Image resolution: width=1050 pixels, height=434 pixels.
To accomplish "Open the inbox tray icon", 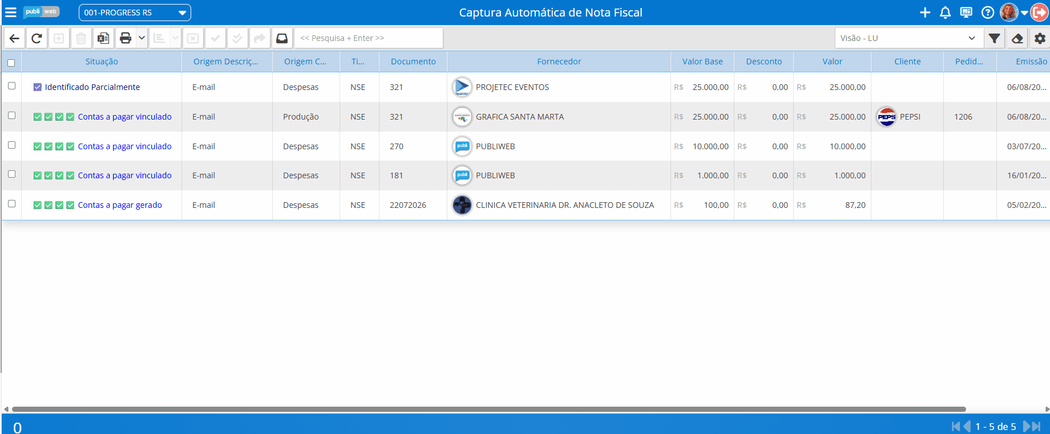I will [x=282, y=38].
